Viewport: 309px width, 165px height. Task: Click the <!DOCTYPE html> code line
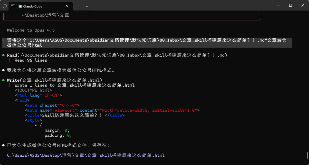33,91
